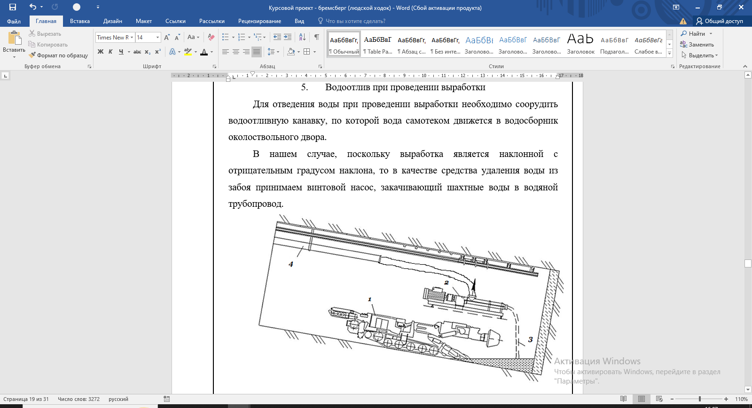Toggle italic formatting (К)
The image size is (752, 408).
(110, 52)
